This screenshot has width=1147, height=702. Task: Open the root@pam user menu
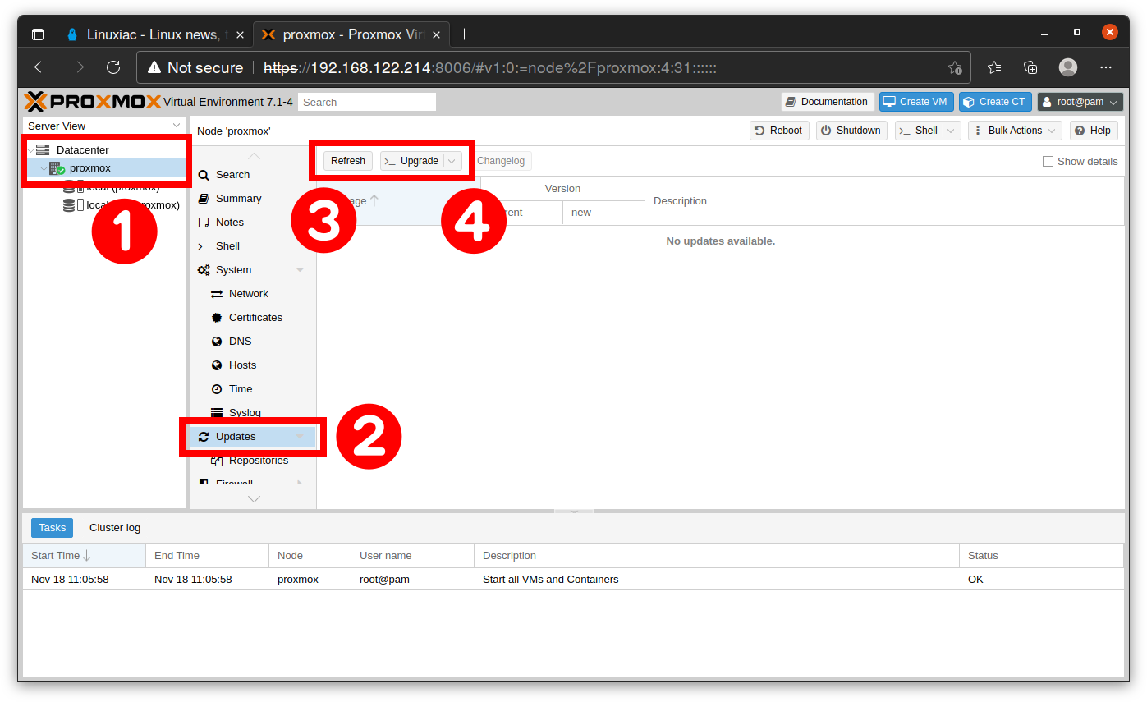1080,101
